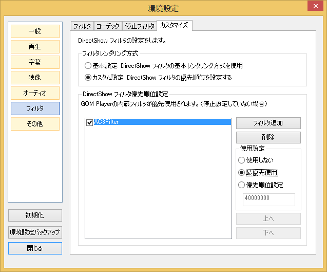
Task: Open the オーディオ settings category
Action: (x=35, y=93)
